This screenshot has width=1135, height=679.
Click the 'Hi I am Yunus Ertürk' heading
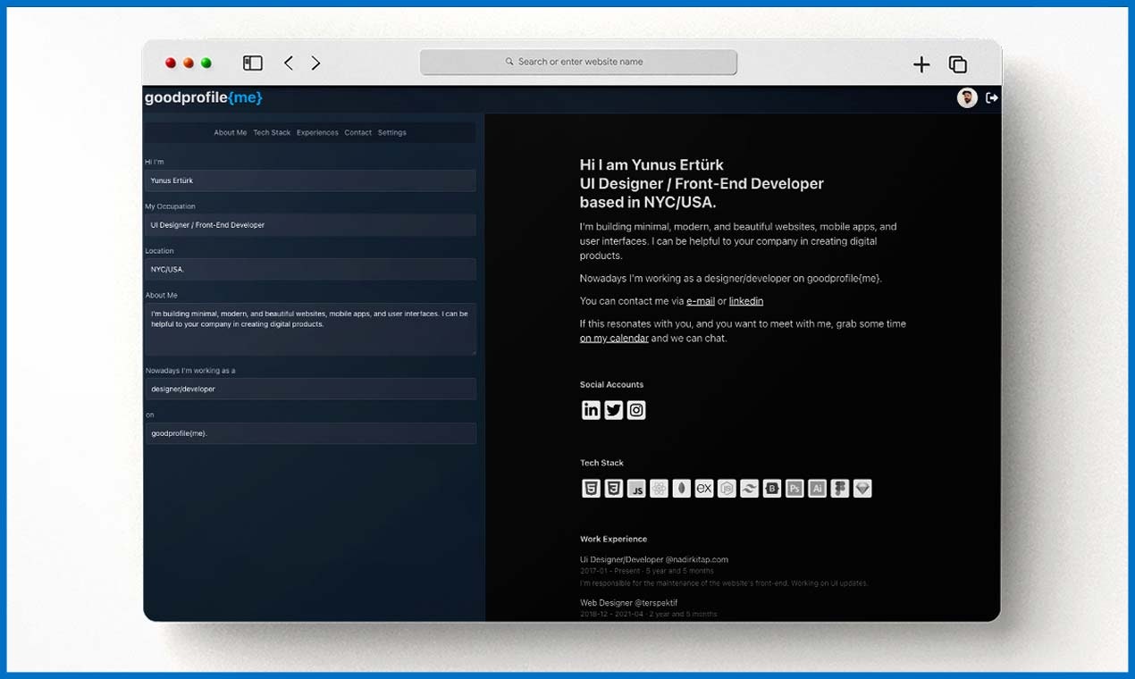[652, 164]
